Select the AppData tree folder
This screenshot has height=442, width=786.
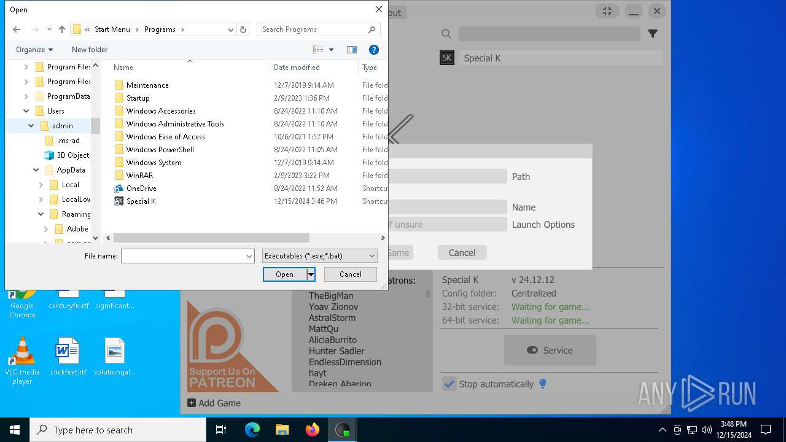(71, 170)
